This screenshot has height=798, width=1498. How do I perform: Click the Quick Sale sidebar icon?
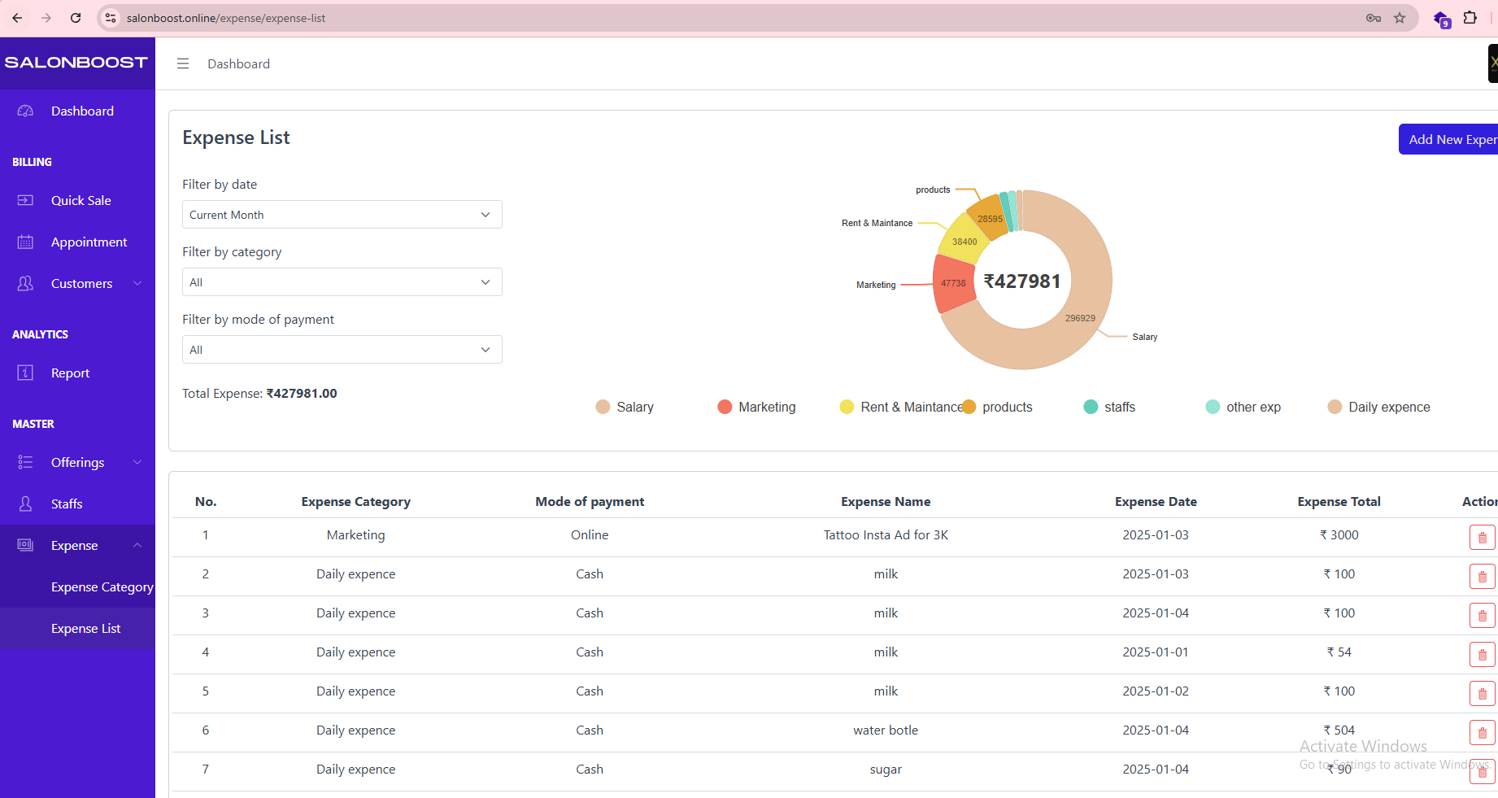pyautogui.click(x=25, y=200)
